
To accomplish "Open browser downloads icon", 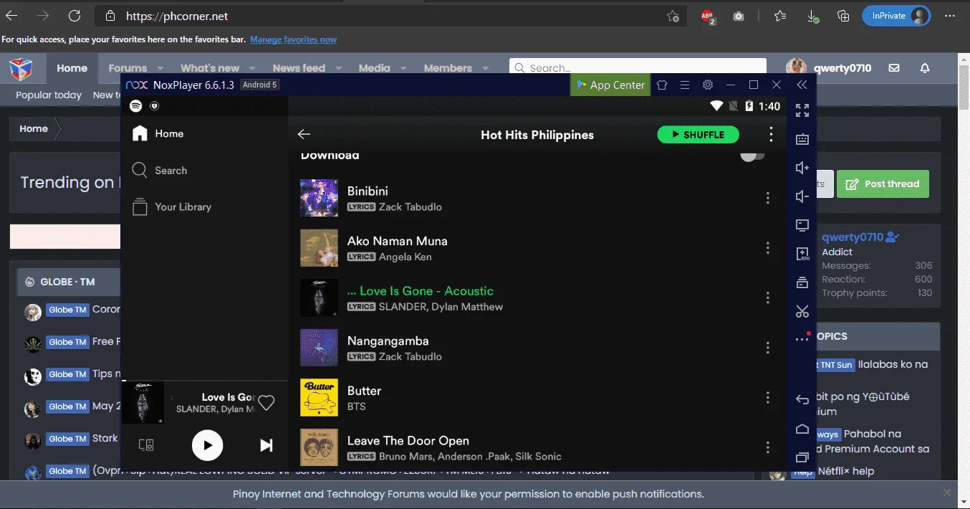I will click(812, 16).
